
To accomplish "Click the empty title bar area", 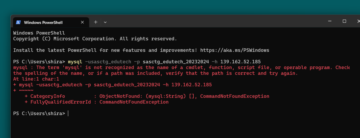I will 216,22.
